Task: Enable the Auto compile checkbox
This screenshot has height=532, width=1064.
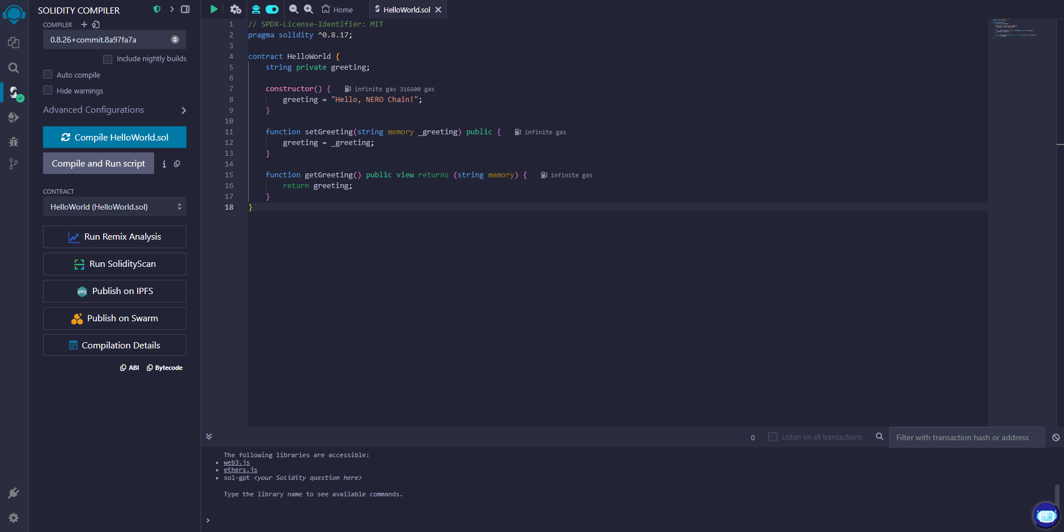Action: [x=48, y=75]
